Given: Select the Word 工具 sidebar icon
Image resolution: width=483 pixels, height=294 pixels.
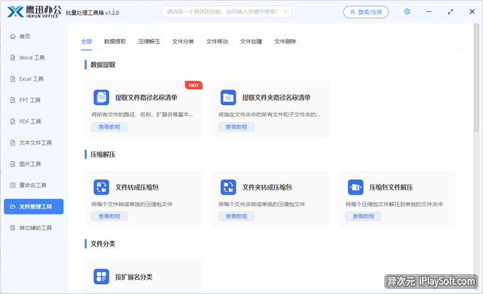Looking at the screenshot, I should (x=13, y=58).
